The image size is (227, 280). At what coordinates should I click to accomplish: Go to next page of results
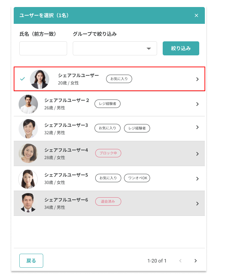pos(196,261)
